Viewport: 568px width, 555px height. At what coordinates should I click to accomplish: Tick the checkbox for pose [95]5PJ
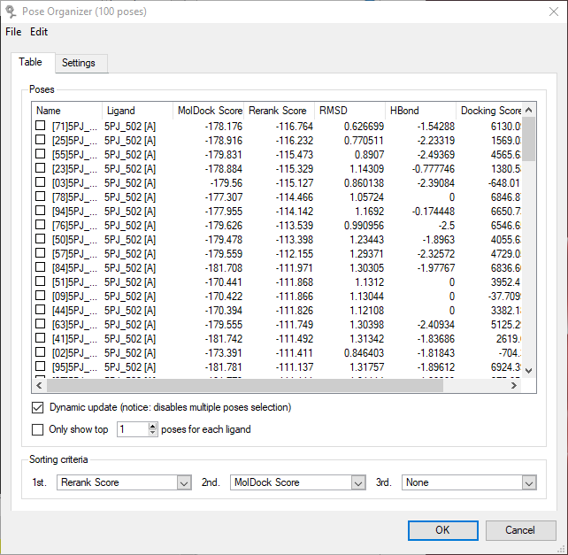coord(40,366)
